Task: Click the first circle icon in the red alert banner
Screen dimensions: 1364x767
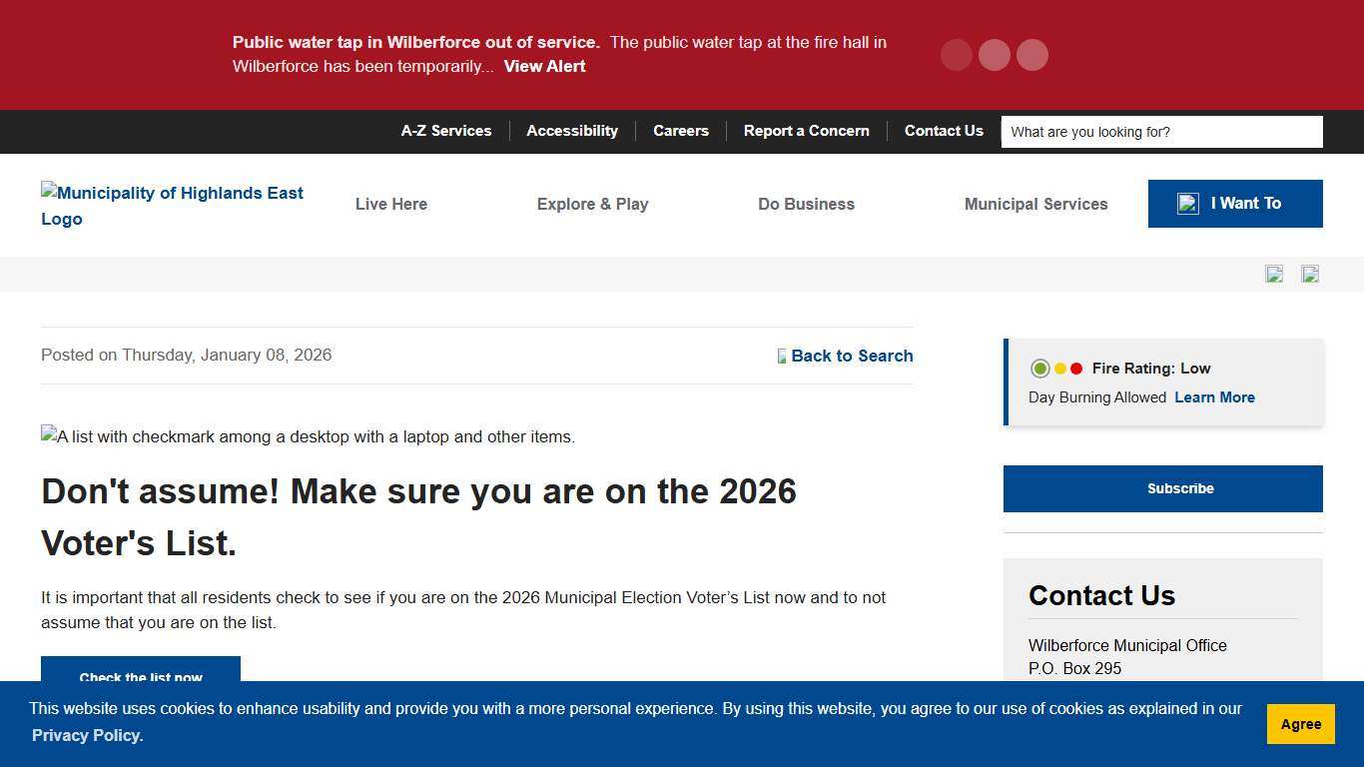Action: [x=956, y=55]
